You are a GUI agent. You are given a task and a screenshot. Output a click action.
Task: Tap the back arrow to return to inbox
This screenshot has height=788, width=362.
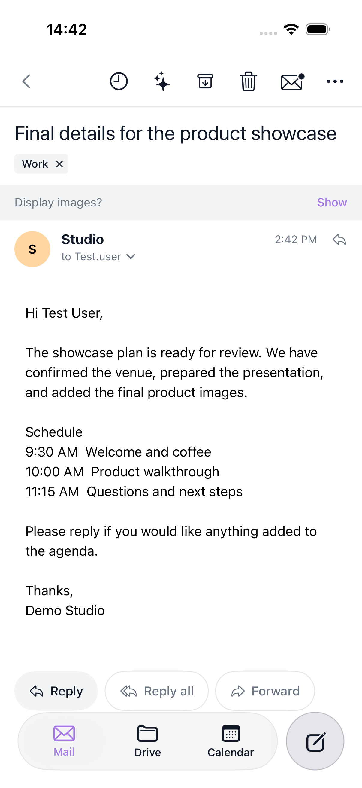click(x=27, y=81)
